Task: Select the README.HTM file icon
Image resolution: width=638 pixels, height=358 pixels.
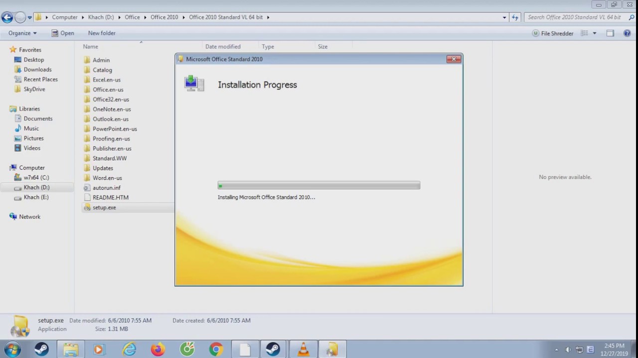Action: click(87, 197)
